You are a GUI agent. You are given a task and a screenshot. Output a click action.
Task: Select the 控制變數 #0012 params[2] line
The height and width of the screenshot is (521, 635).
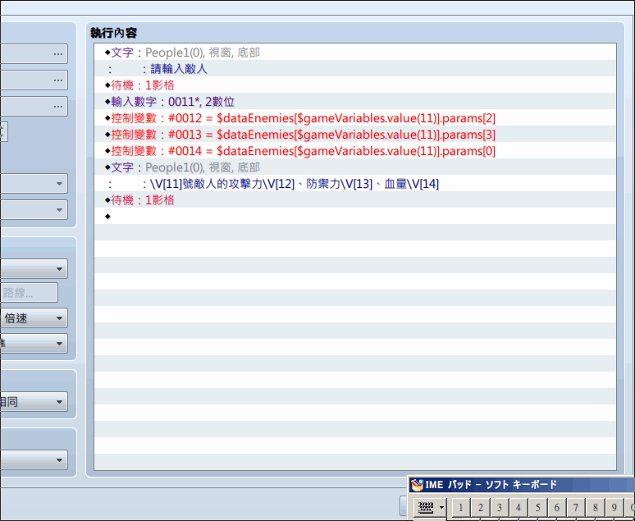pyautogui.click(x=355, y=118)
